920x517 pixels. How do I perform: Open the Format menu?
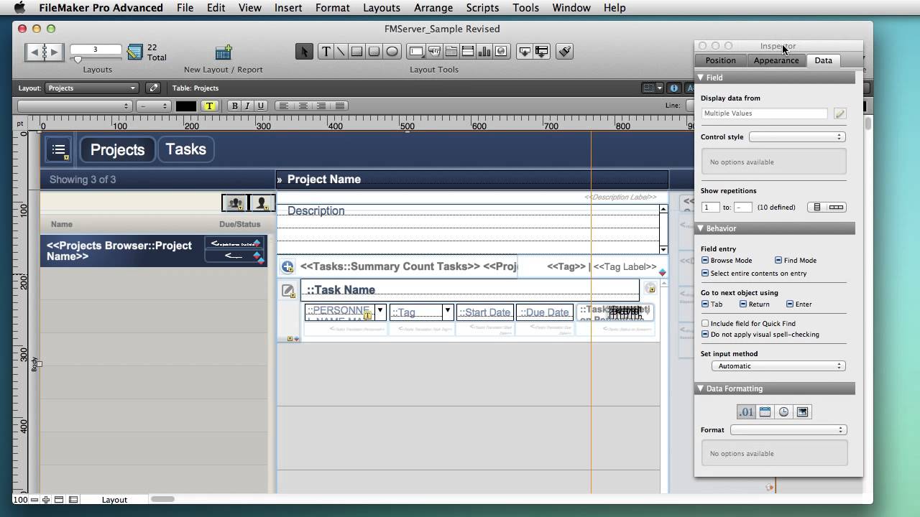[x=332, y=8]
